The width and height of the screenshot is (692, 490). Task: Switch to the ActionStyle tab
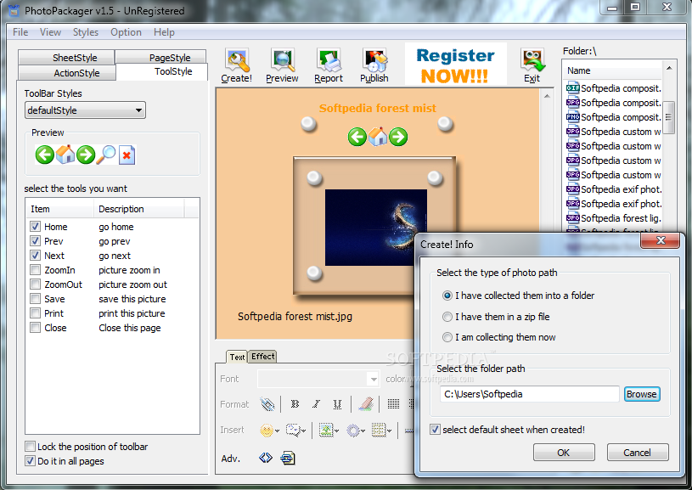[67, 73]
